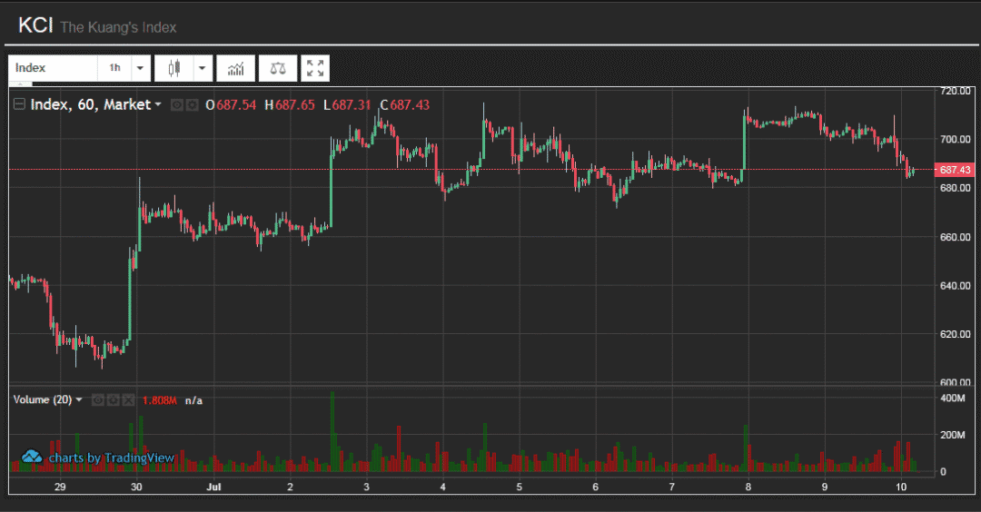Expand the Volume (20) legend dropdown

79,399
